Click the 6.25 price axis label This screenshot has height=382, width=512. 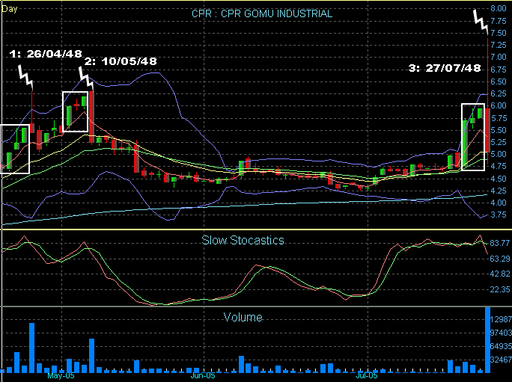[x=499, y=93]
